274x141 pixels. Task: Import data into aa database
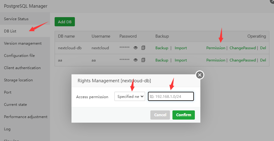[x=181, y=60]
